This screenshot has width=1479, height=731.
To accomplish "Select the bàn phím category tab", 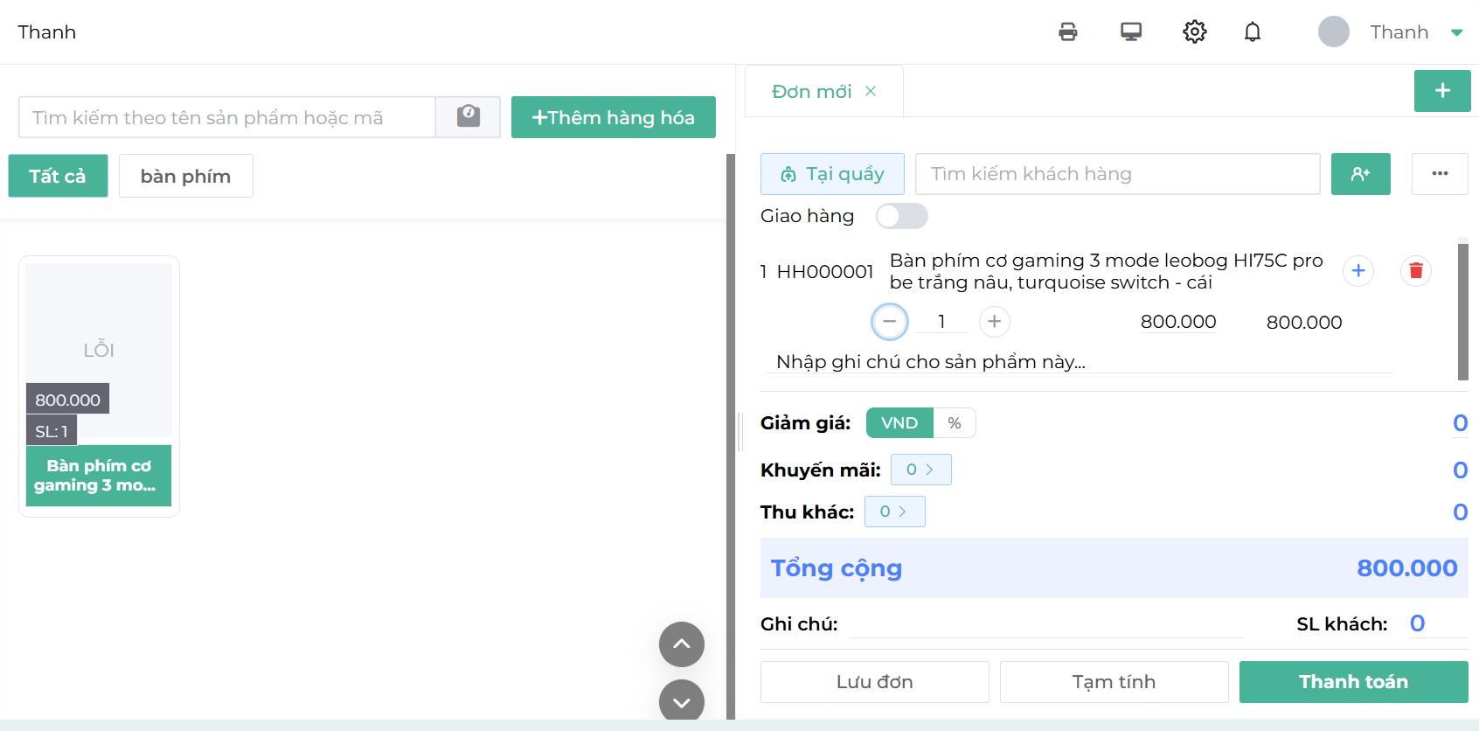I will (x=185, y=176).
